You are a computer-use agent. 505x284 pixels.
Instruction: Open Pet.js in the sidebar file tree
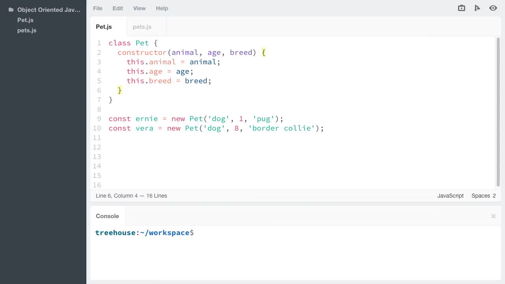click(x=25, y=20)
